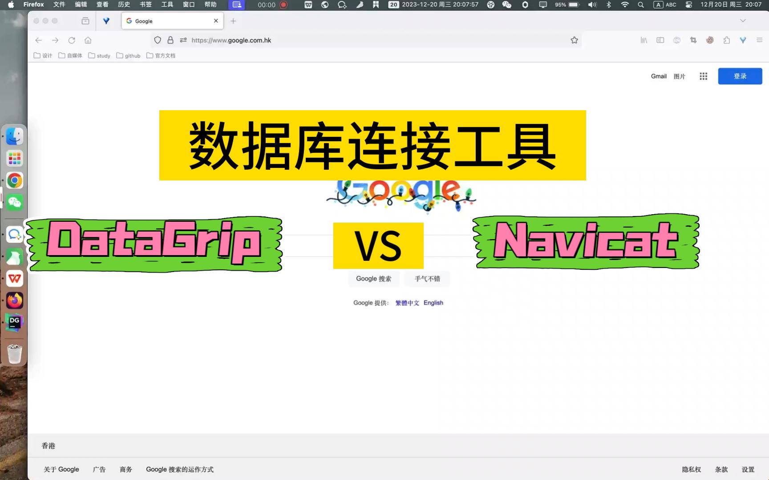Open site permissions icon in address bar
769x480 pixels.
[183, 40]
